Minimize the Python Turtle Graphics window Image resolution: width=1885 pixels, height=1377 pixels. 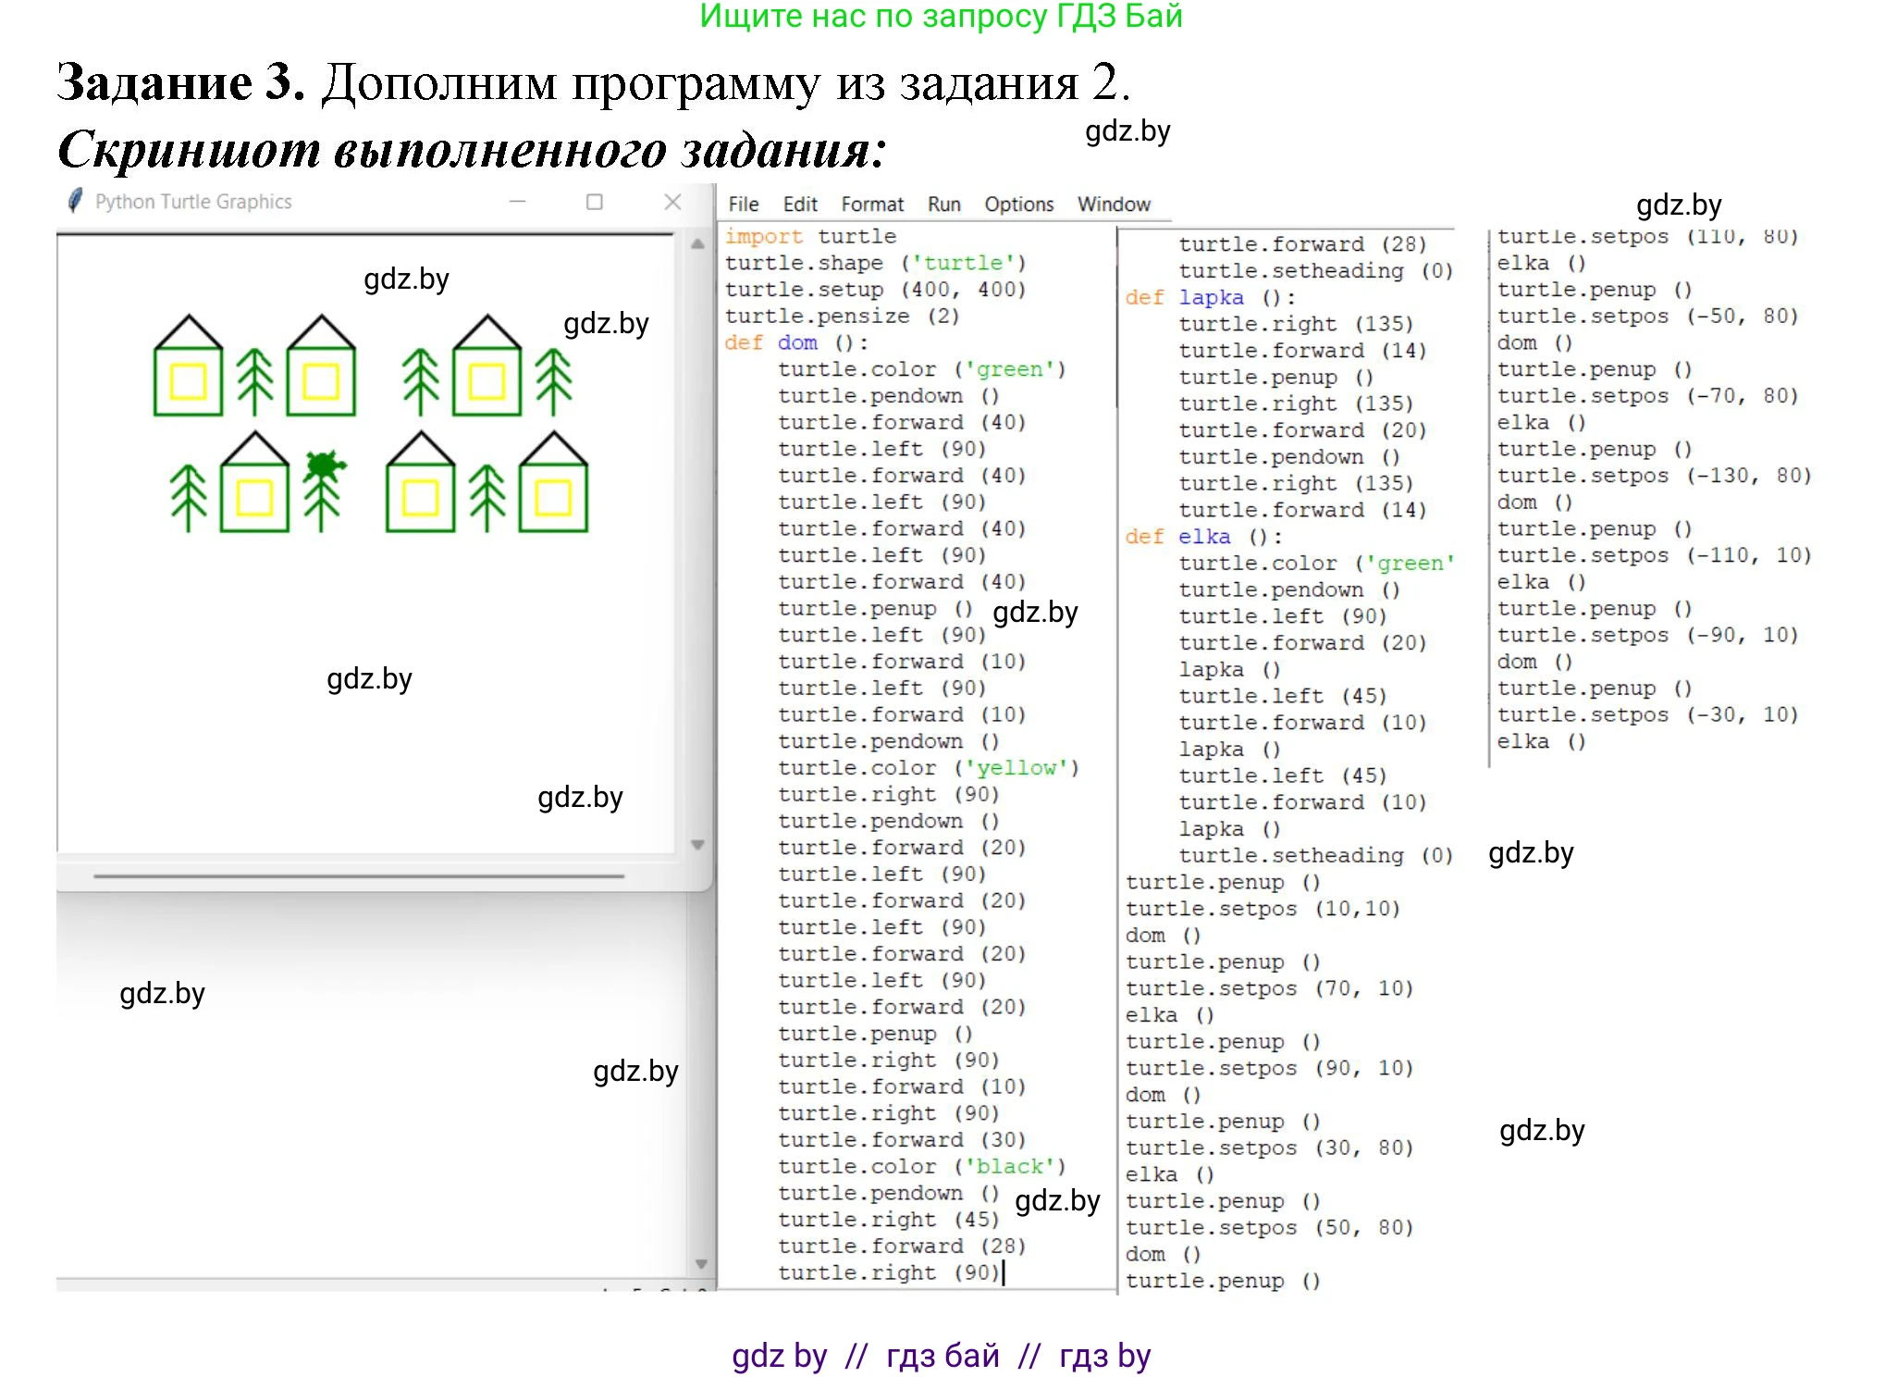coord(519,202)
